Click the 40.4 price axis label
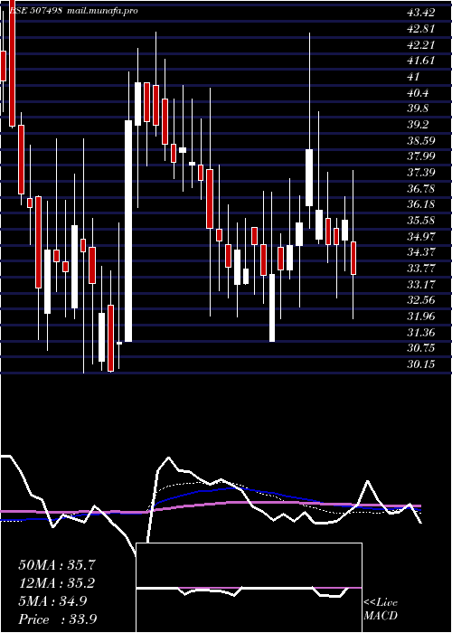Screen dimensions: 452x633 (418, 93)
